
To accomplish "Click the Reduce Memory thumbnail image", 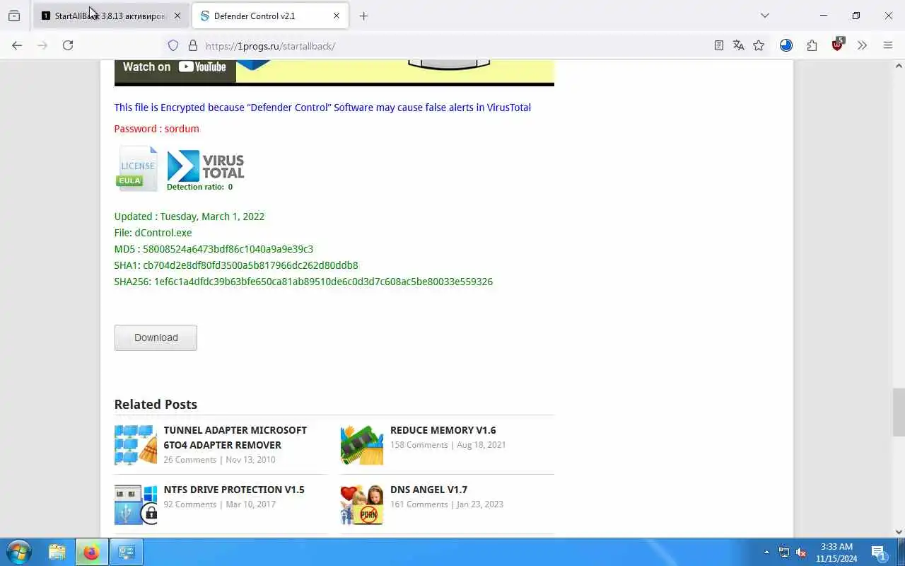I will click(362, 444).
